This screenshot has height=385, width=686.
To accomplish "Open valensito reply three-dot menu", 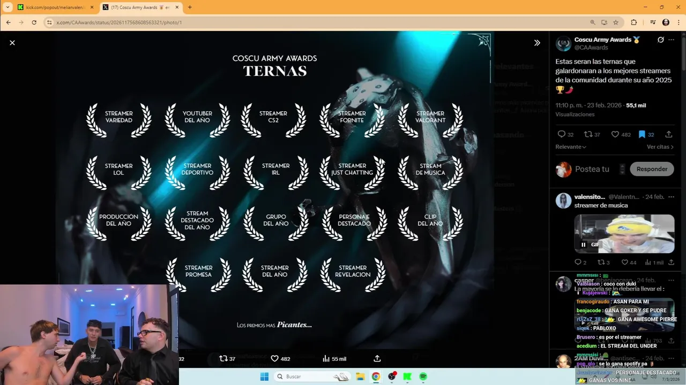I will click(x=672, y=197).
